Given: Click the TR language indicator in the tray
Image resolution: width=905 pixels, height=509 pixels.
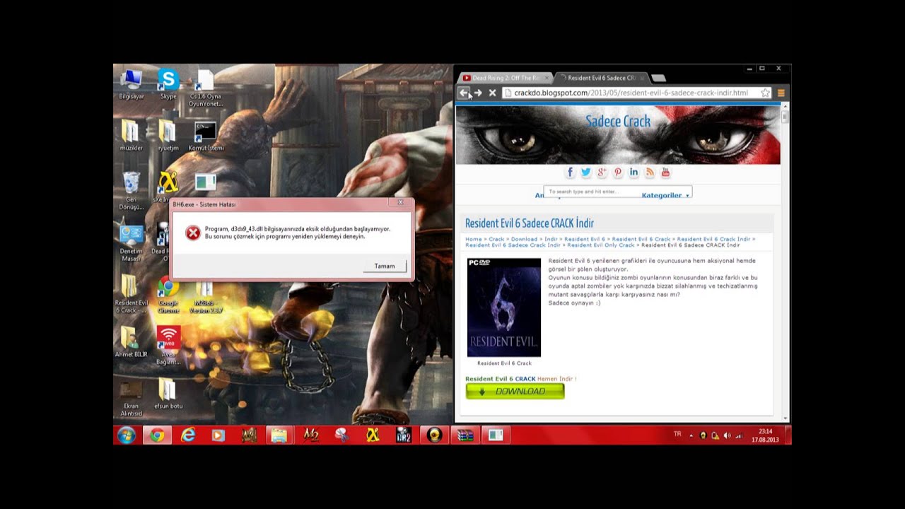Looking at the screenshot, I should pos(677,434).
